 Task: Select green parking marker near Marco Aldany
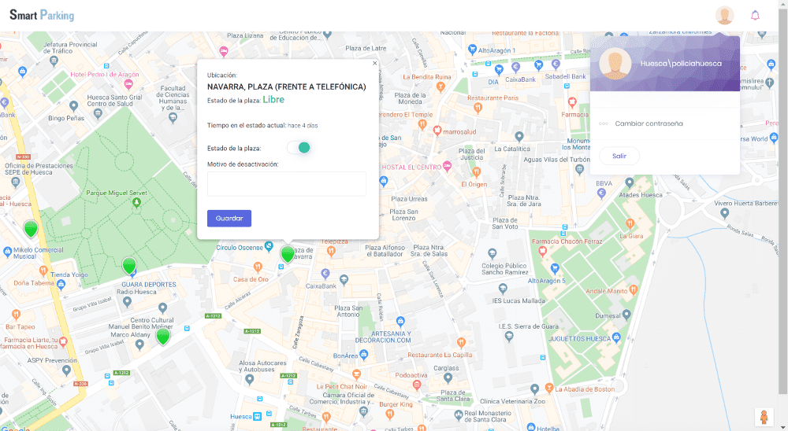coord(163,336)
